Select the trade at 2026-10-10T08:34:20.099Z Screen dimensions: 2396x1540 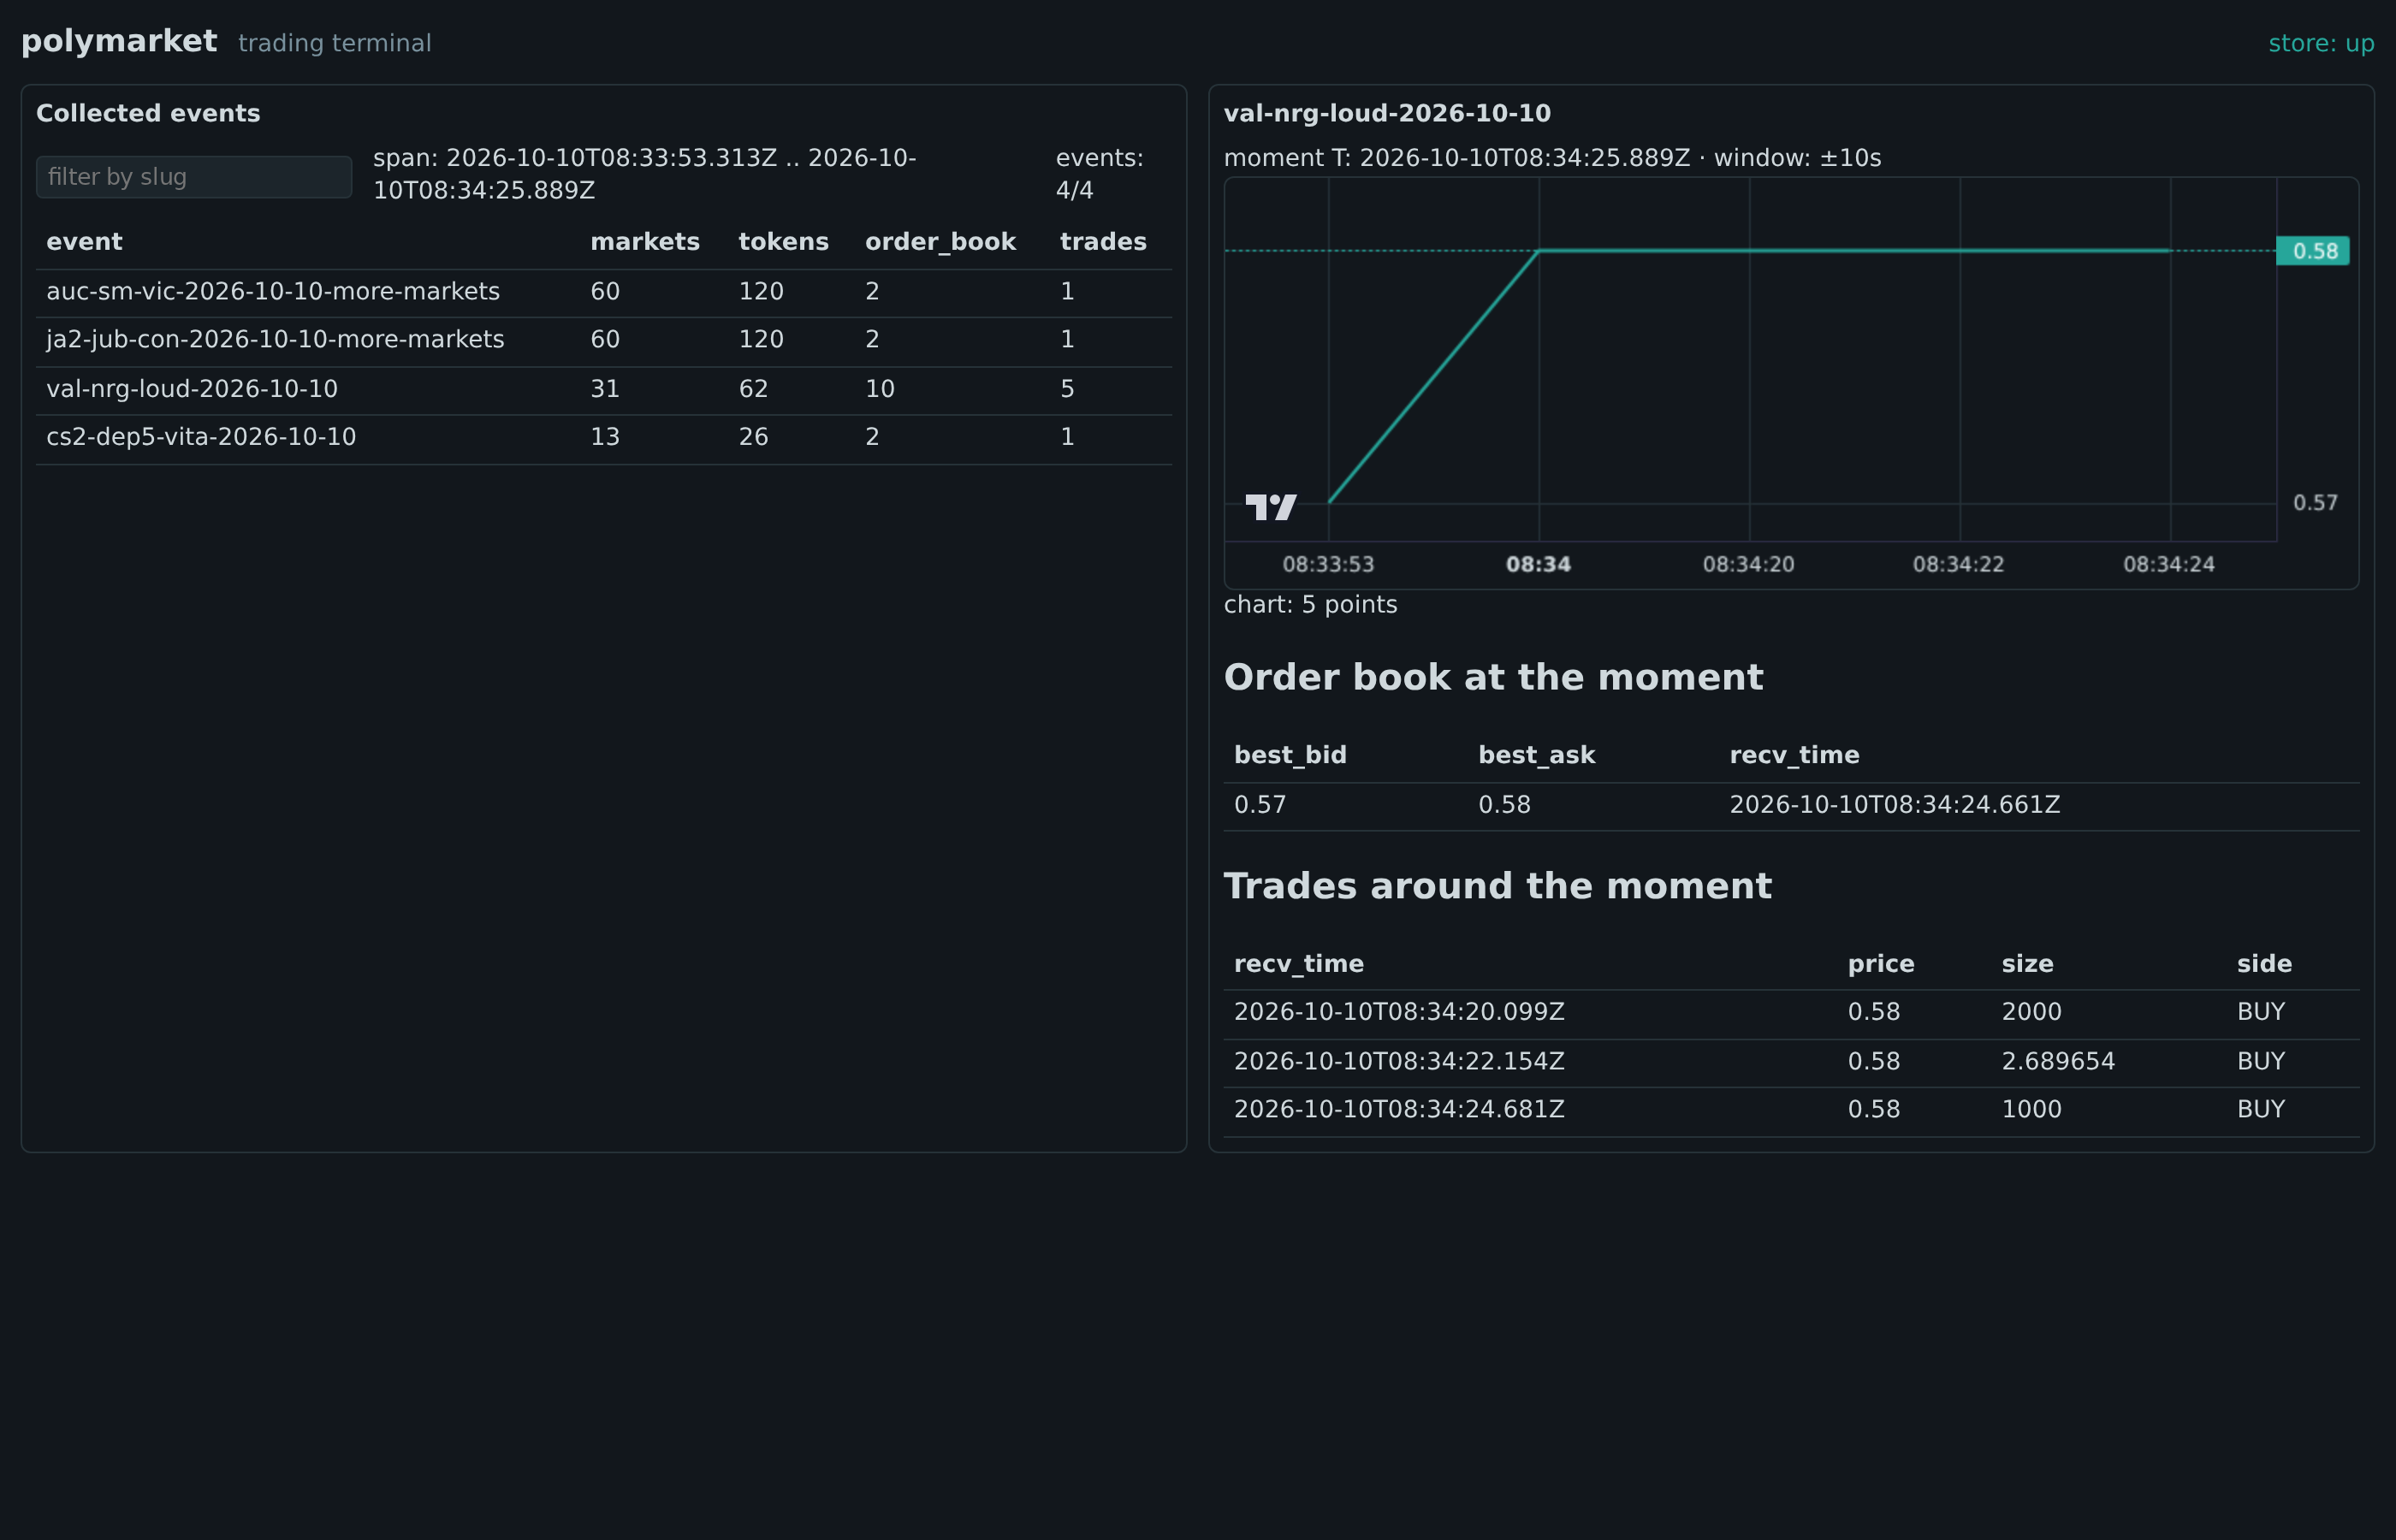click(1791, 1013)
